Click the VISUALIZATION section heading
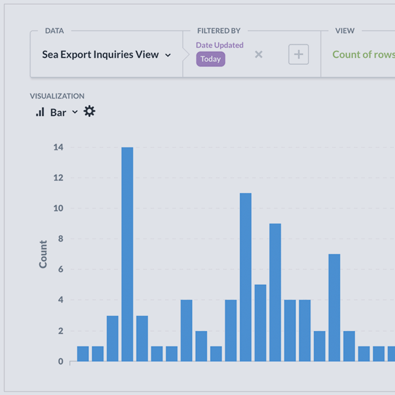Screen dimensions: 395x395 click(57, 96)
